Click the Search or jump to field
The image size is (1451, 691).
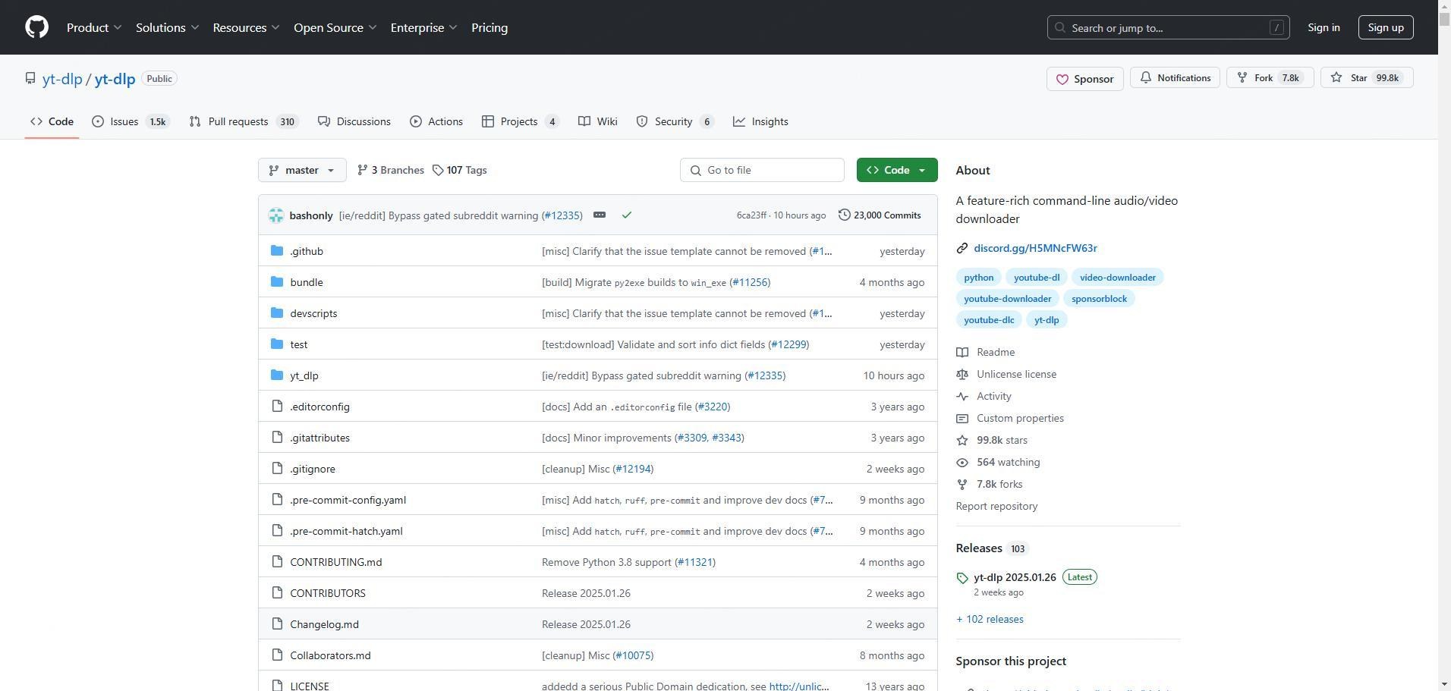tap(1168, 27)
